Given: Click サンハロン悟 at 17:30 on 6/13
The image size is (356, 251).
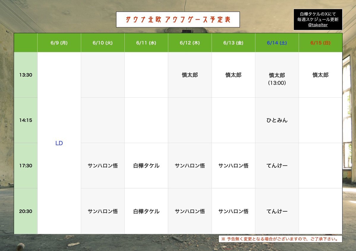Looking at the screenshot, I should (233, 166).
